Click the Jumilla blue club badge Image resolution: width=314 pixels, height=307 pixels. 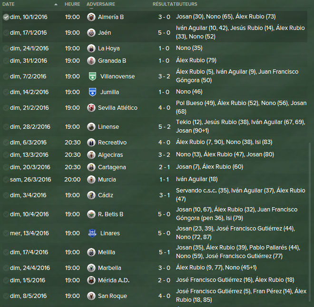click(x=92, y=92)
